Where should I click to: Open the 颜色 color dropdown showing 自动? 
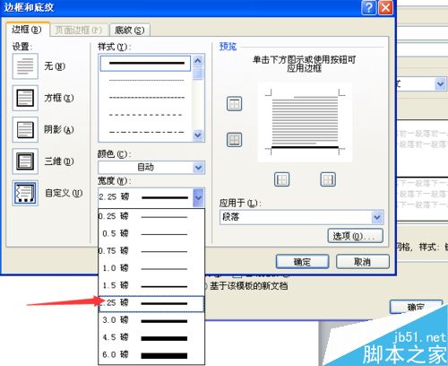tap(151, 167)
